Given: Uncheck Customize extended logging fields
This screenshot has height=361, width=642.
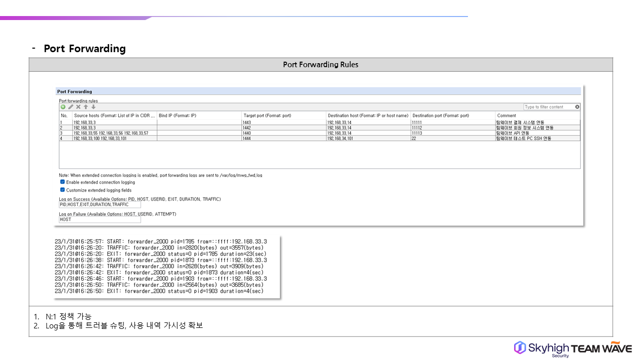Looking at the screenshot, I should (x=63, y=190).
